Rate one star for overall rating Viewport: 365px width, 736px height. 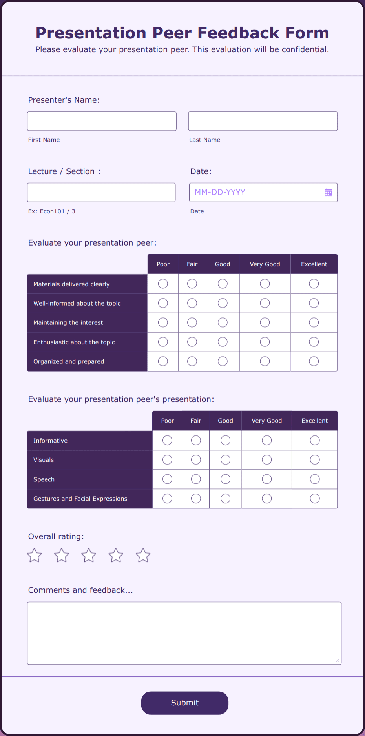pyautogui.click(x=34, y=555)
